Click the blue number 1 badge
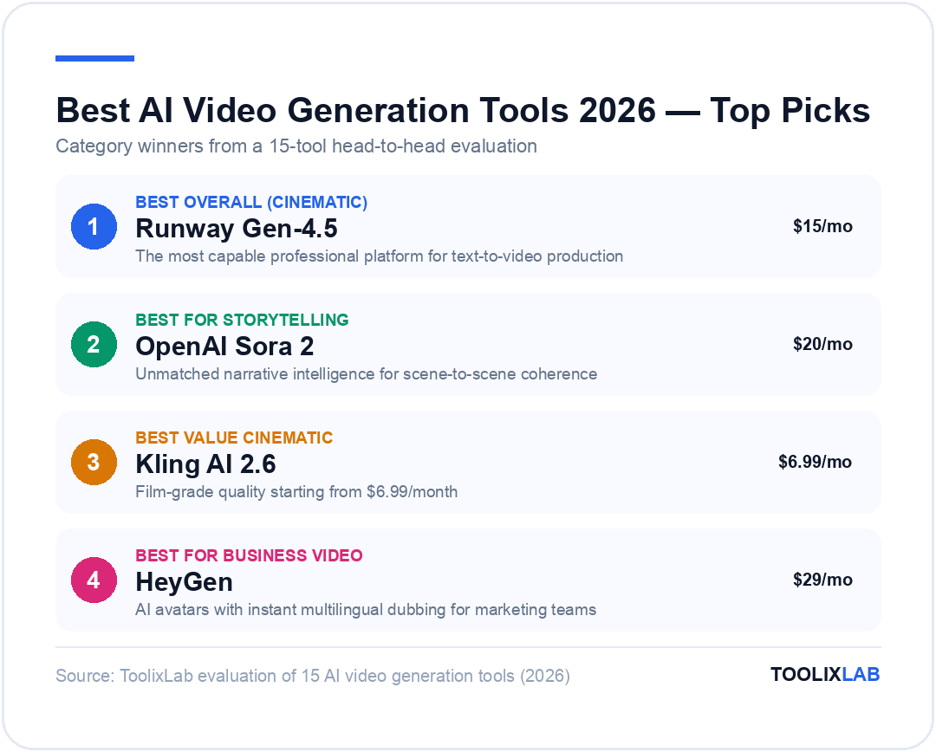This screenshot has width=936, height=752. [x=94, y=226]
